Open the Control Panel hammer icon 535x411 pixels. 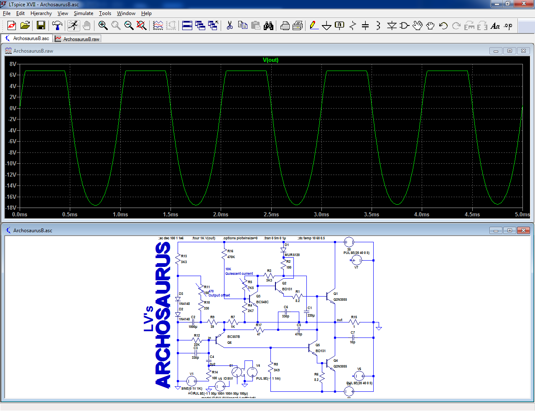[57, 25]
